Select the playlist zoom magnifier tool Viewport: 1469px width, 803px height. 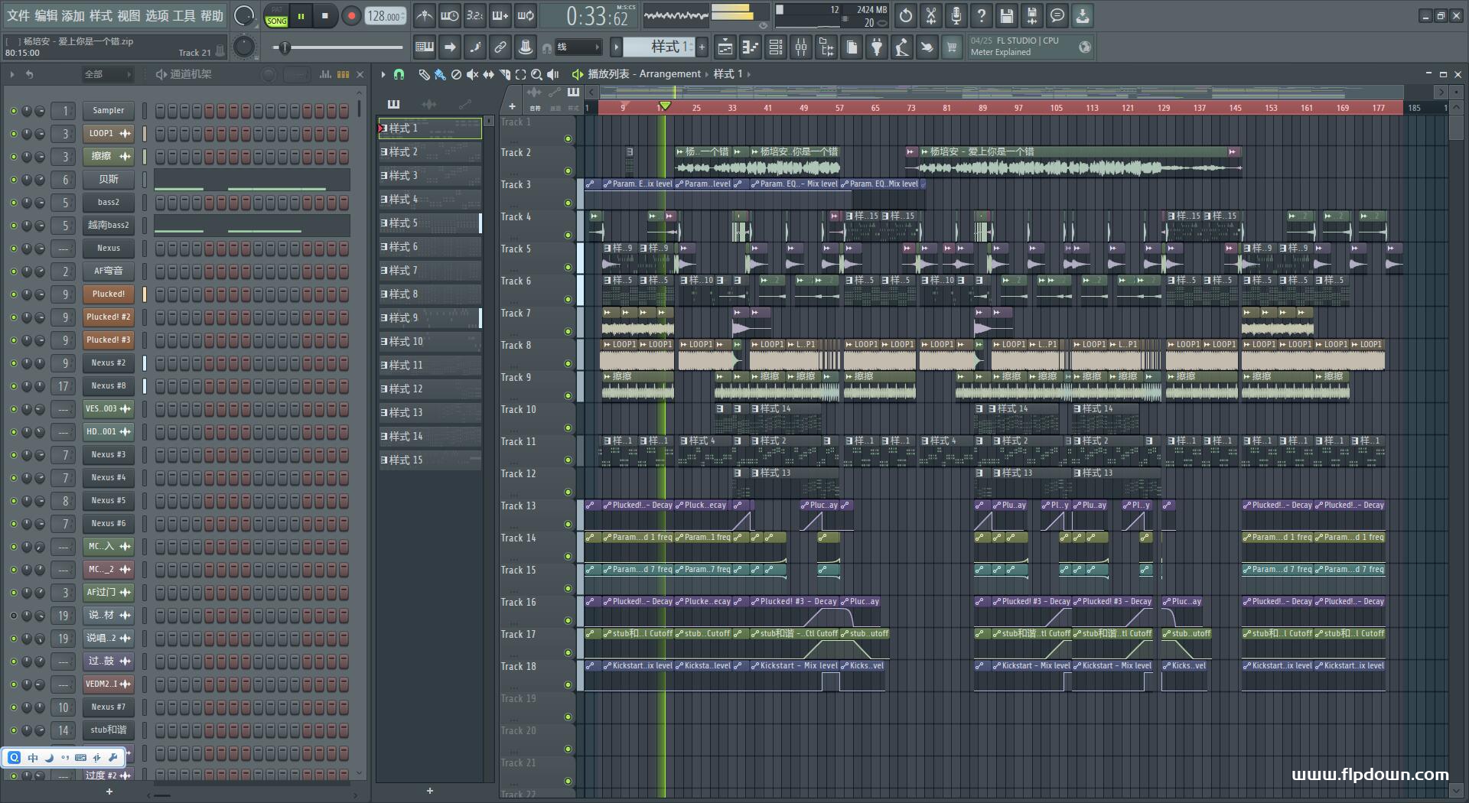tap(536, 74)
